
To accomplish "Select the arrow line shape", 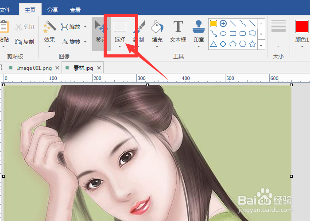I will (252, 23).
